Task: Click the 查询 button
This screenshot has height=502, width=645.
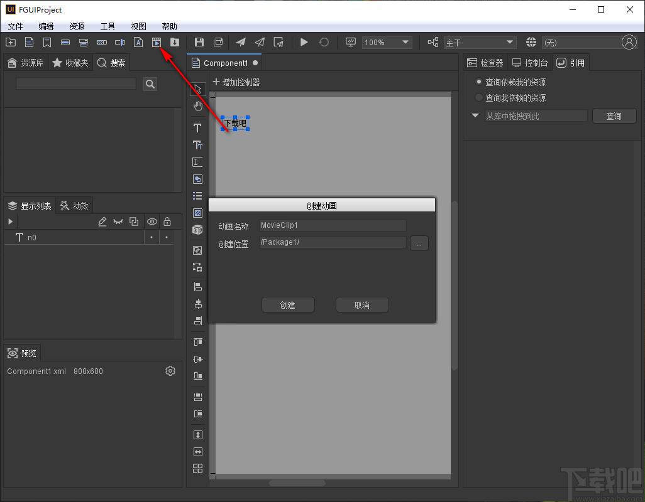Action: 614,116
